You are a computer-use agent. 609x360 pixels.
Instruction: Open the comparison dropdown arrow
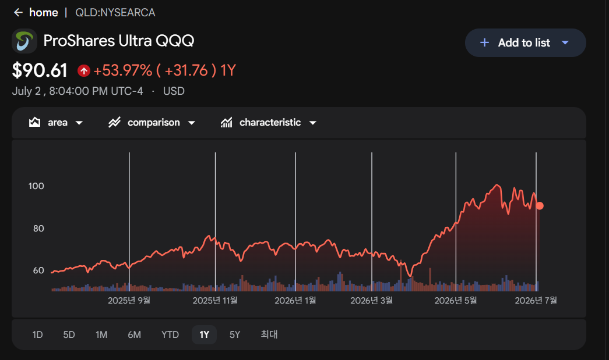coord(192,123)
